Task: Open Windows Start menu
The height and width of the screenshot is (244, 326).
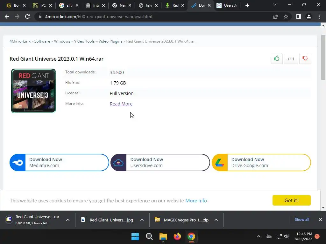Action: (135, 236)
